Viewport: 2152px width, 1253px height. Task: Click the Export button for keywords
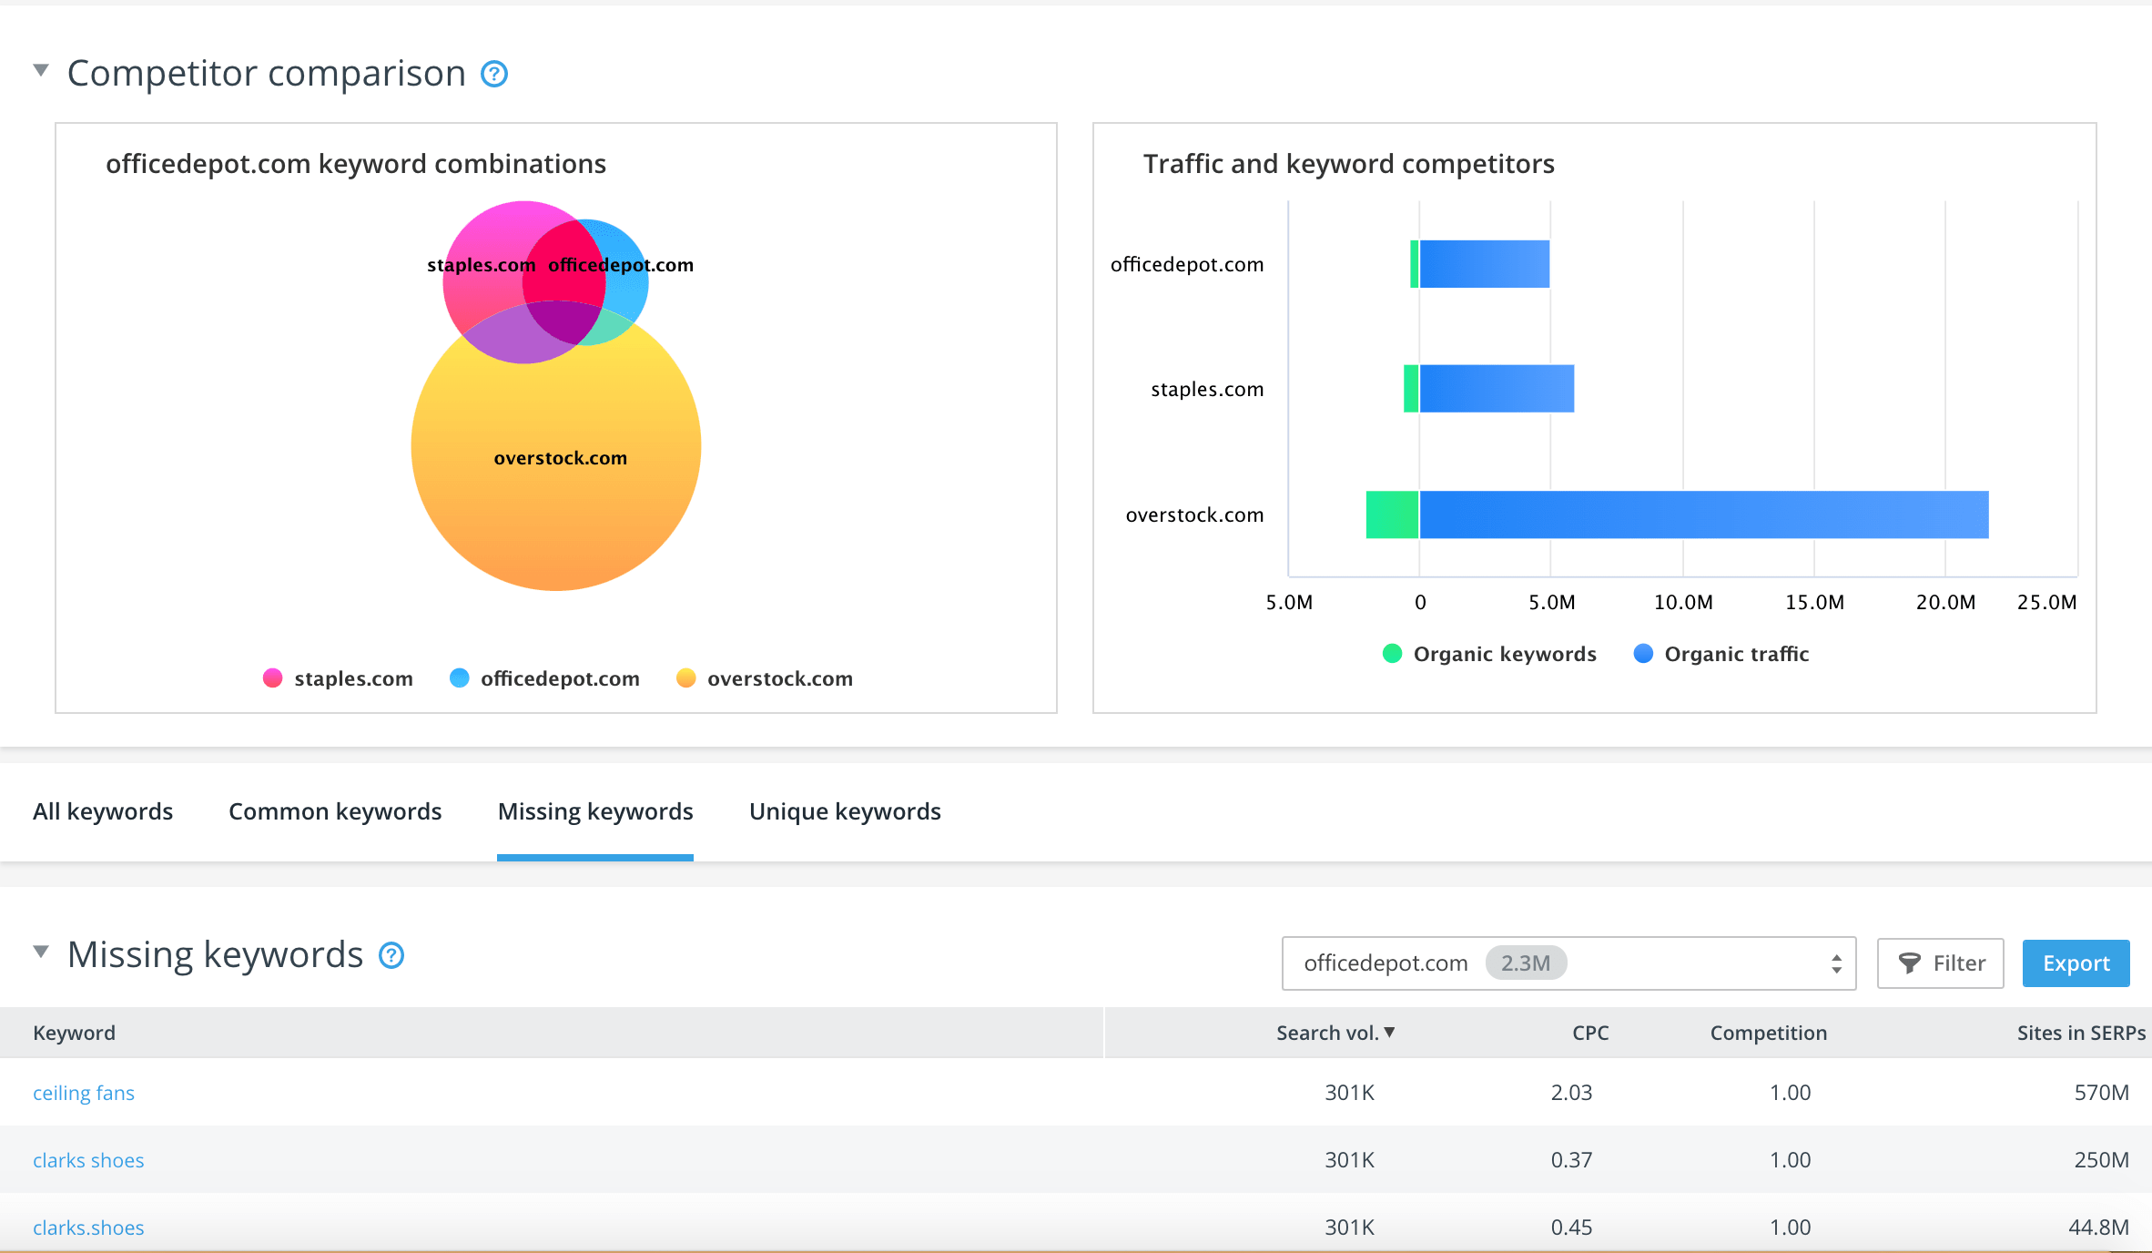click(x=2076, y=963)
